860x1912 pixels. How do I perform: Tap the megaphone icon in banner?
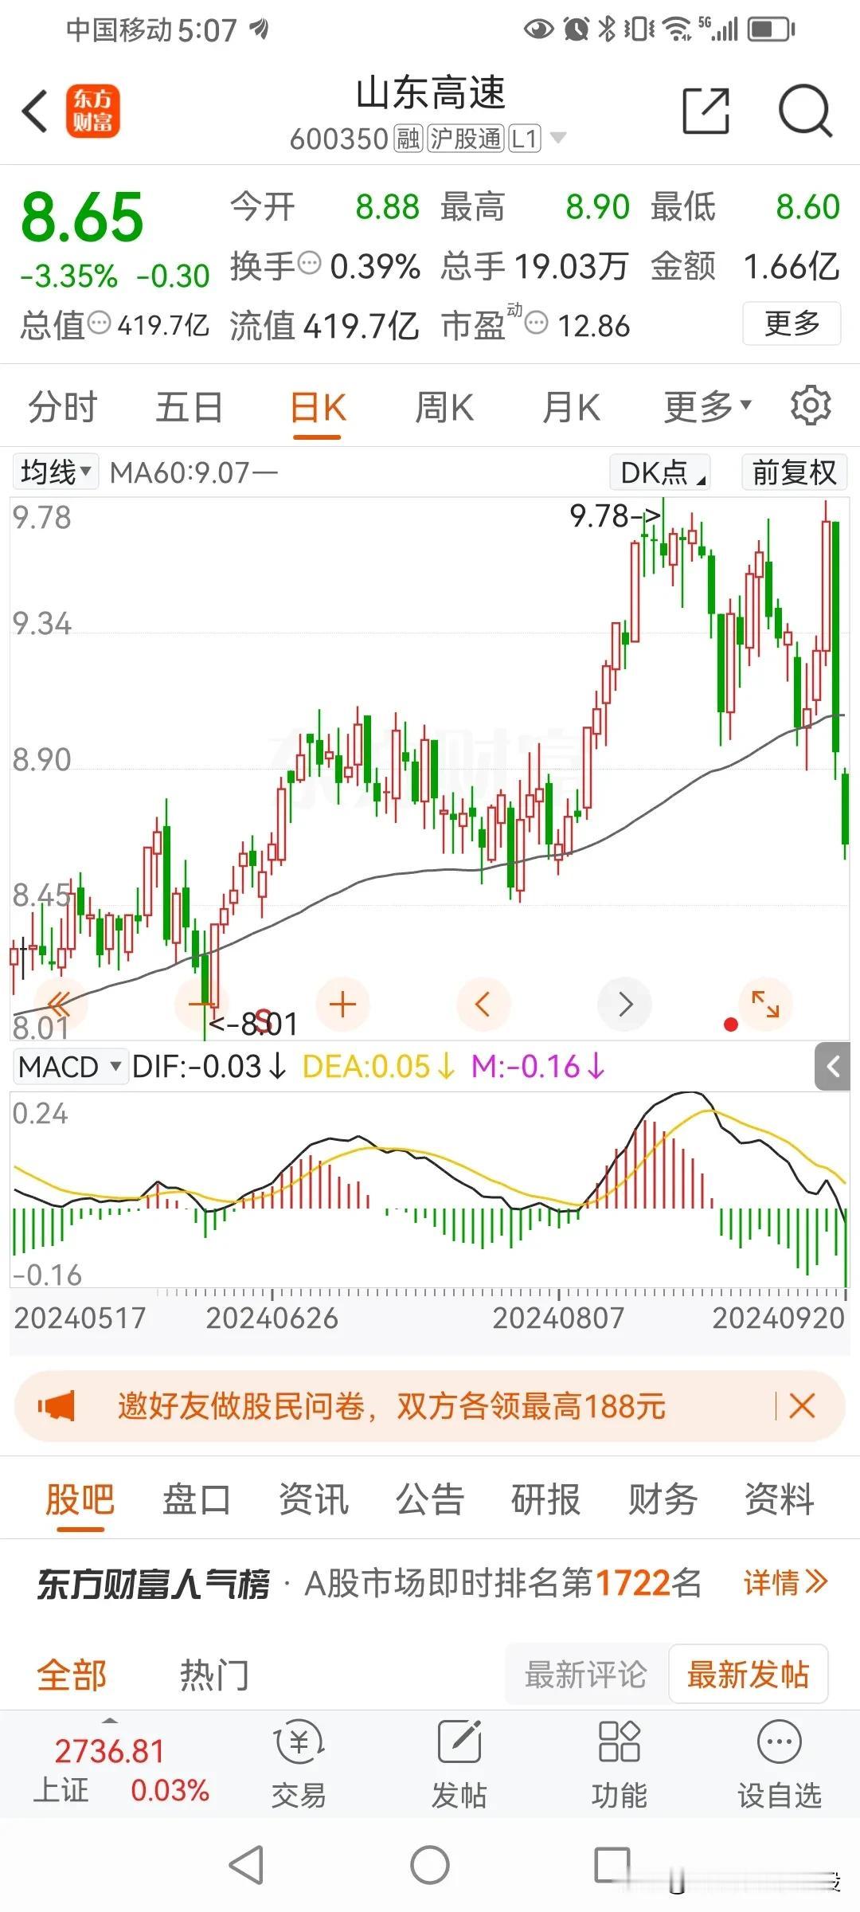pyautogui.click(x=56, y=1405)
